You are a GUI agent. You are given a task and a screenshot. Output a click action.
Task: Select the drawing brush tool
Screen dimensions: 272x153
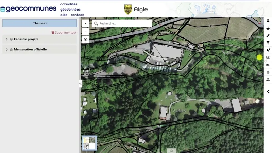pos(268,35)
